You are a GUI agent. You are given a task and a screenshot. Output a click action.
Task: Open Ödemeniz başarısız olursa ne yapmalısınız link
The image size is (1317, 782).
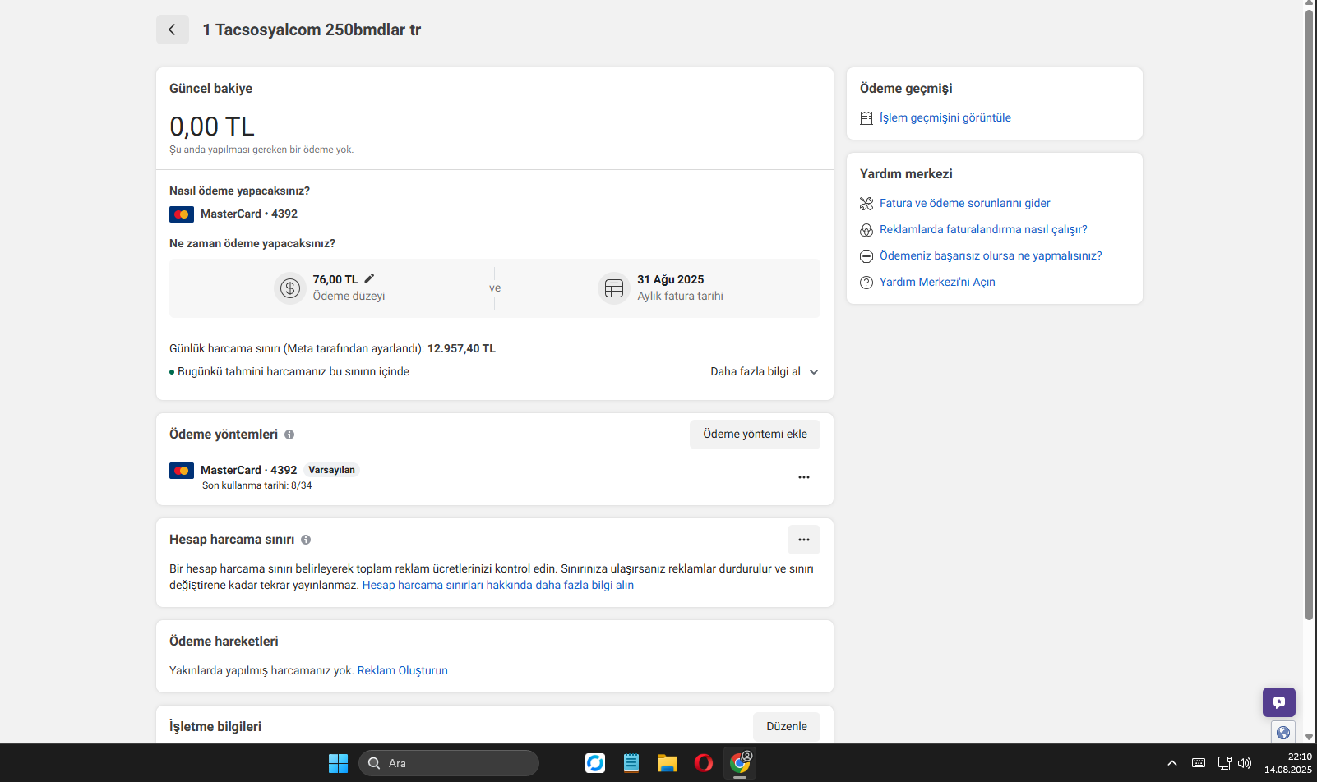pos(991,256)
